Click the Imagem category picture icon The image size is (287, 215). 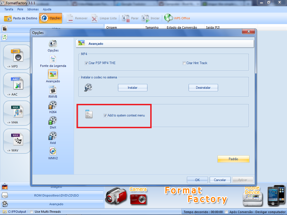(5, 187)
